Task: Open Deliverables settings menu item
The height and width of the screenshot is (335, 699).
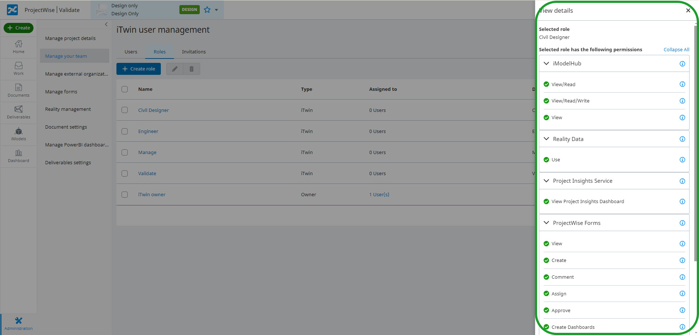Action: (75, 162)
